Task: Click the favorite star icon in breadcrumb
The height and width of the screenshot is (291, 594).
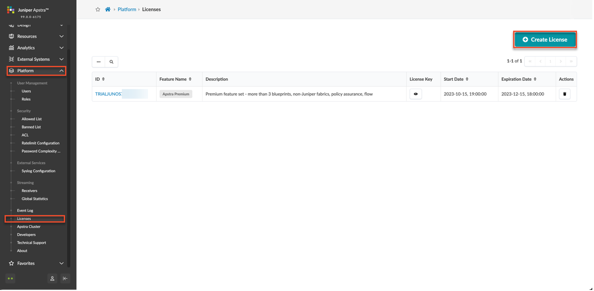Action: tap(98, 9)
